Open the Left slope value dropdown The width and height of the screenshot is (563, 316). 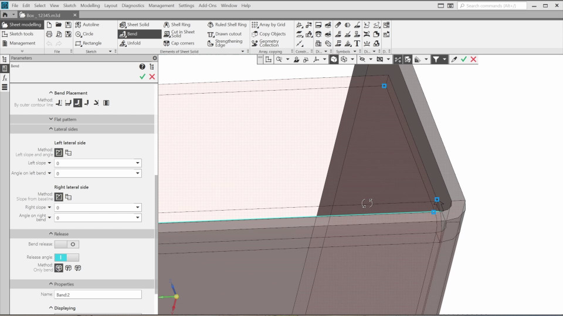coord(138,163)
